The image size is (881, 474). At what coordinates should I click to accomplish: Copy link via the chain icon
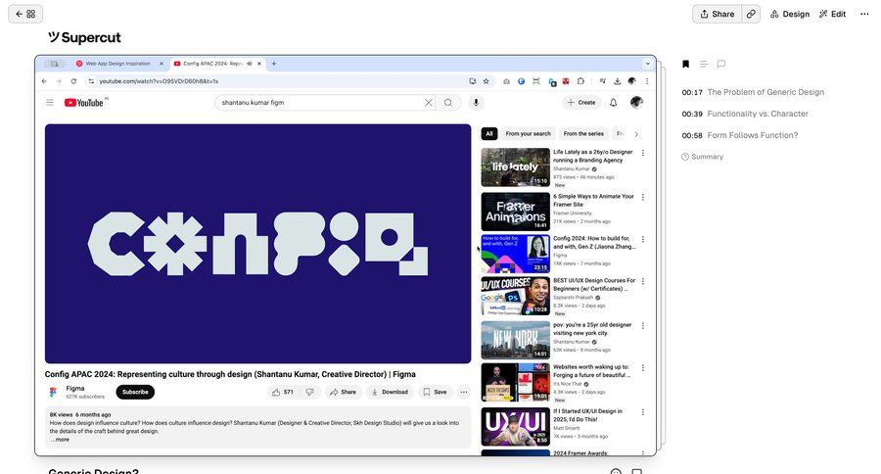click(751, 14)
